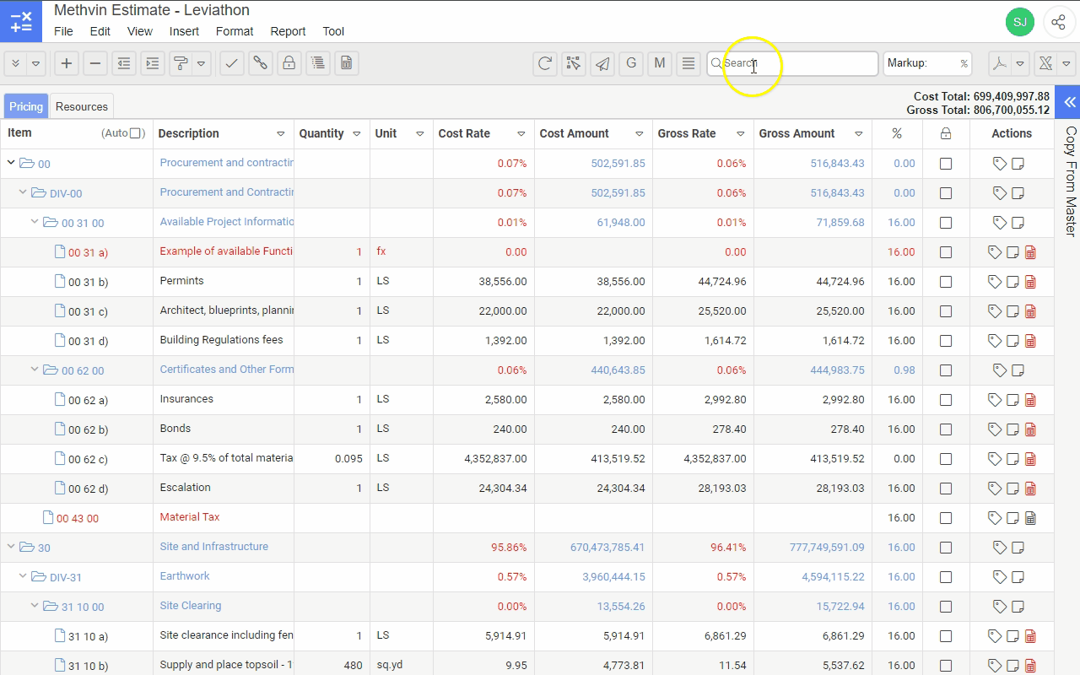Click the red calculator icon for Bonds row

(1030, 429)
